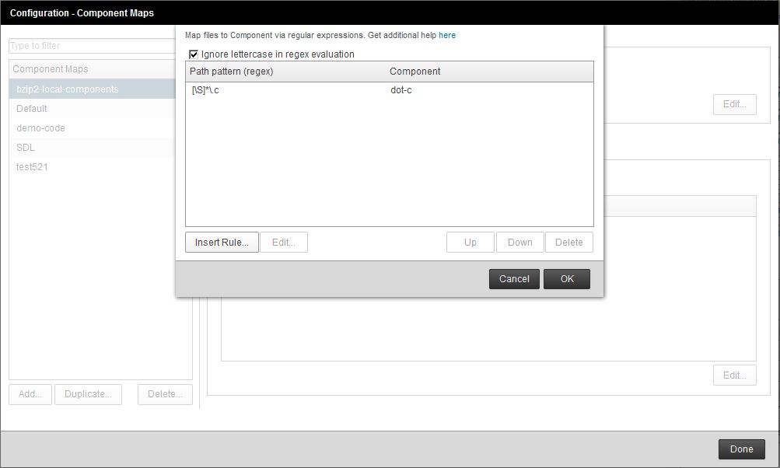Open the 'here' additional help link
Image resolution: width=780 pixels, height=468 pixels.
[x=446, y=35]
